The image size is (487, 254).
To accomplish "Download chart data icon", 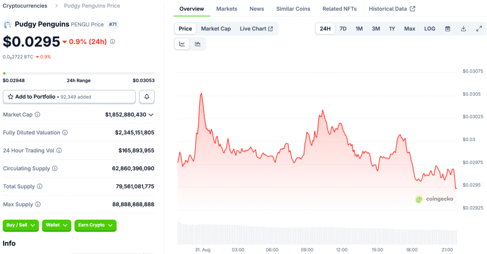I will (x=463, y=29).
